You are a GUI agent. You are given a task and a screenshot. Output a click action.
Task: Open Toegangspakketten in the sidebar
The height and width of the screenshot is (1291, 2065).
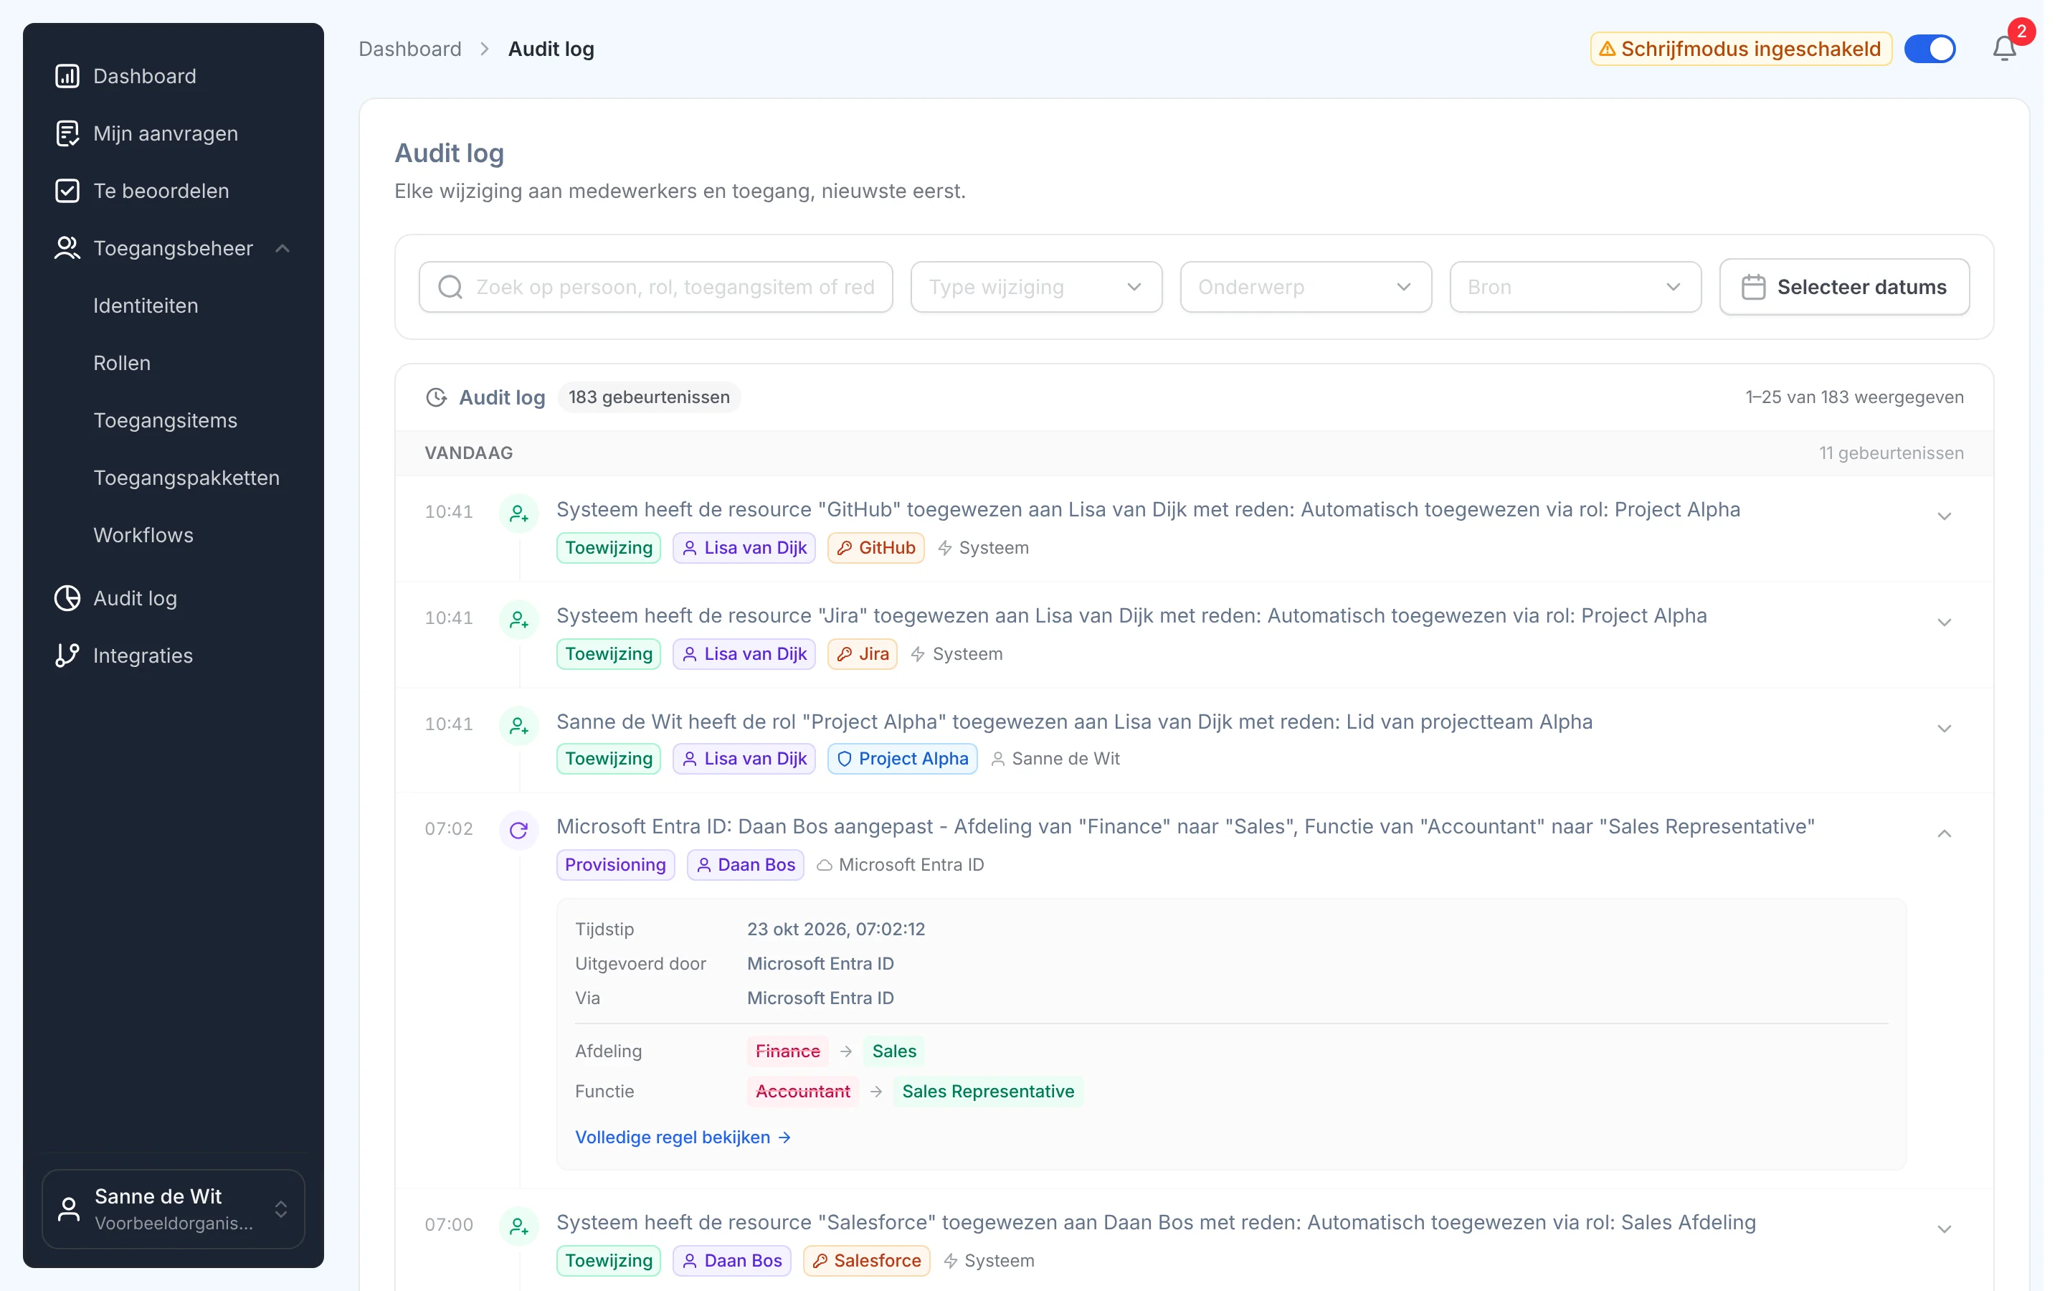point(187,477)
